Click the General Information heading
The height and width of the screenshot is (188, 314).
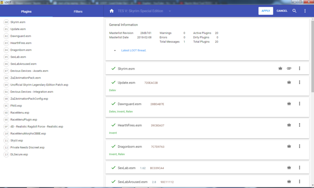coord(124,25)
